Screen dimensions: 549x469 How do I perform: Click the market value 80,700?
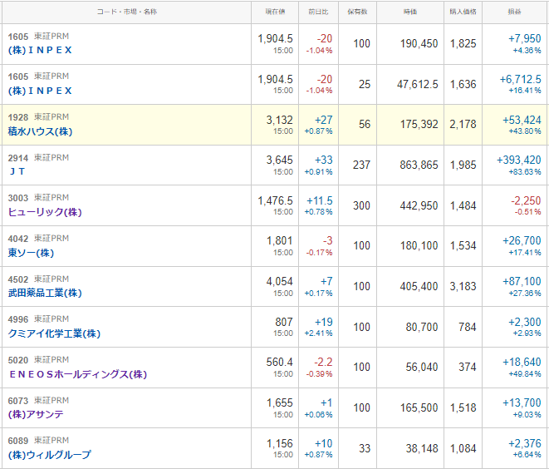(422, 327)
